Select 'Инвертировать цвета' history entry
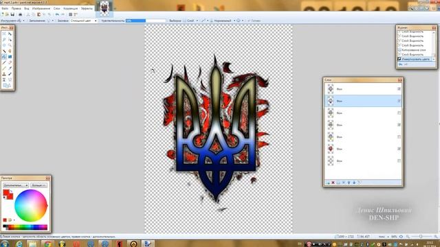This screenshot has width=440, height=247. coord(415,59)
